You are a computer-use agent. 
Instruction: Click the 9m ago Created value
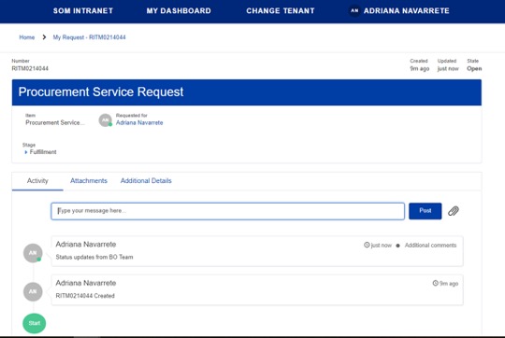tap(419, 68)
